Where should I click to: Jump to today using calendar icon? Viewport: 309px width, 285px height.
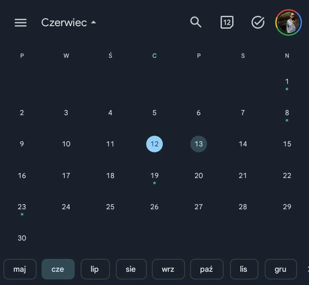[227, 22]
